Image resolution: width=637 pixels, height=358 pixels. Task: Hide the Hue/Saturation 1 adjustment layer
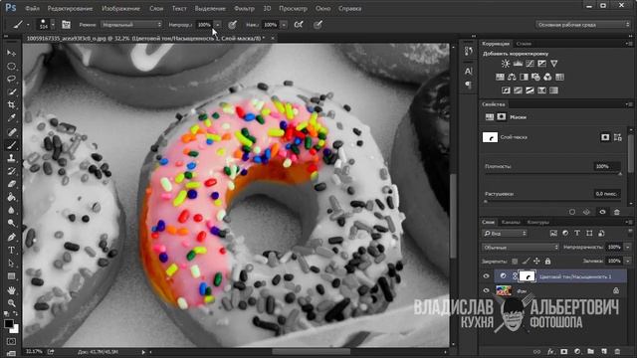[487, 276]
